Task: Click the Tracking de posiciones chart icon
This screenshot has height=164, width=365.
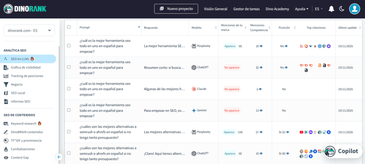Action: point(6,76)
